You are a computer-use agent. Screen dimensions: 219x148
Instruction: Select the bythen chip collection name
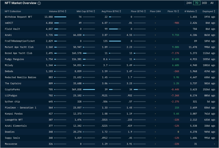pyautogui.click(x=12, y=102)
